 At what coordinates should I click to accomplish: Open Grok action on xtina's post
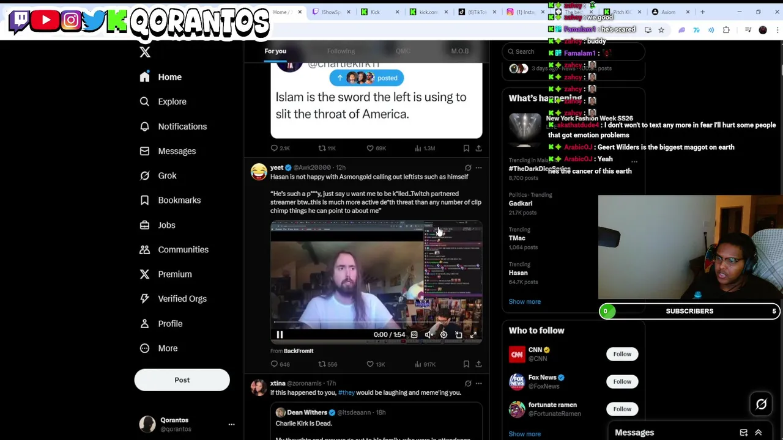pos(468,384)
